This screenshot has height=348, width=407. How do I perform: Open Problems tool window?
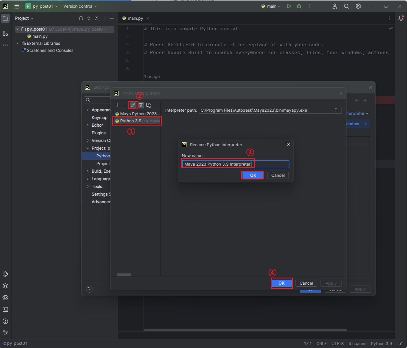coord(5,321)
